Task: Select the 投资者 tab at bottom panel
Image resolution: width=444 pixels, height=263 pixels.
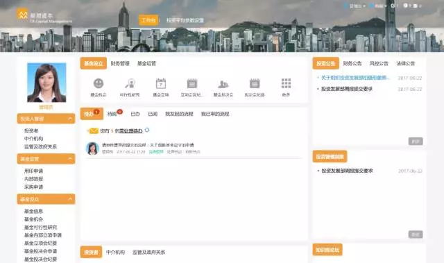Action: pos(91,252)
